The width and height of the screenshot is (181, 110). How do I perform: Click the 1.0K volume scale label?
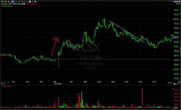click(x=175, y=108)
